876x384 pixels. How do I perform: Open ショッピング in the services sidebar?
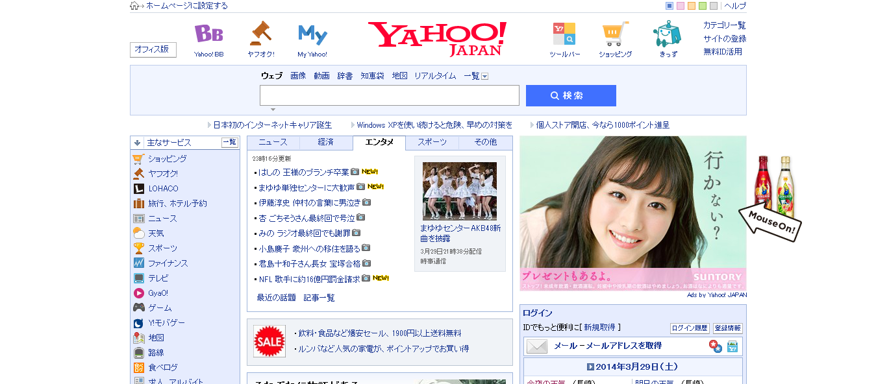pos(167,158)
